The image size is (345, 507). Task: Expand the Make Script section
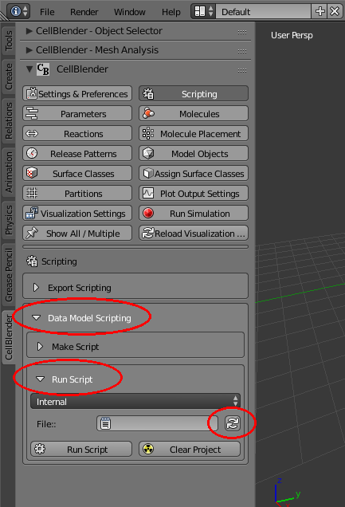(x=40, y=347)
